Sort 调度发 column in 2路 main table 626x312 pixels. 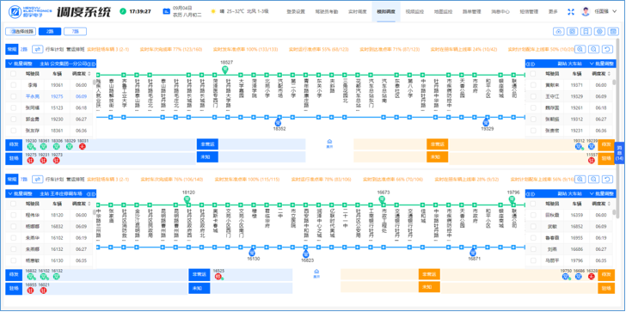[89, 74]
